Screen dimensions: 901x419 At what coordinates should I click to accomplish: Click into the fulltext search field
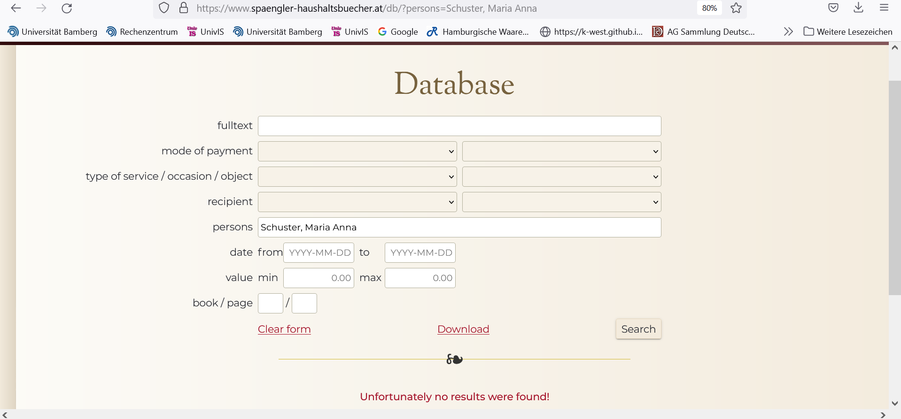(x=459, y=126)
